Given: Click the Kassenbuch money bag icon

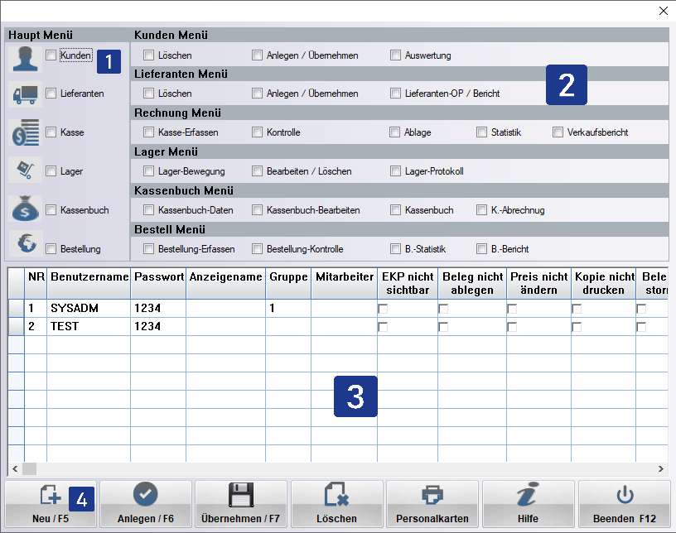Looking at the screenshot, I should [x=26, y=209].
